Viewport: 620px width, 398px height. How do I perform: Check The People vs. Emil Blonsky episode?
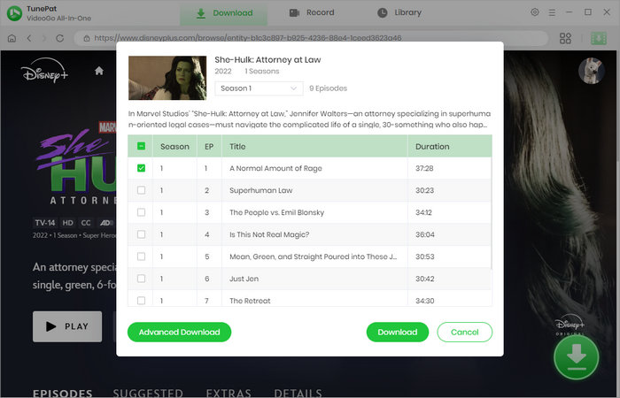(x=141, y=212)
